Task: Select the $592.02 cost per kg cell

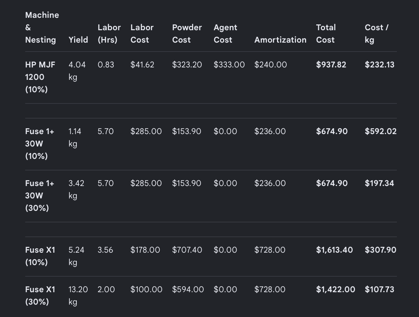Action: pyautogui.click(x=381, y=131)
